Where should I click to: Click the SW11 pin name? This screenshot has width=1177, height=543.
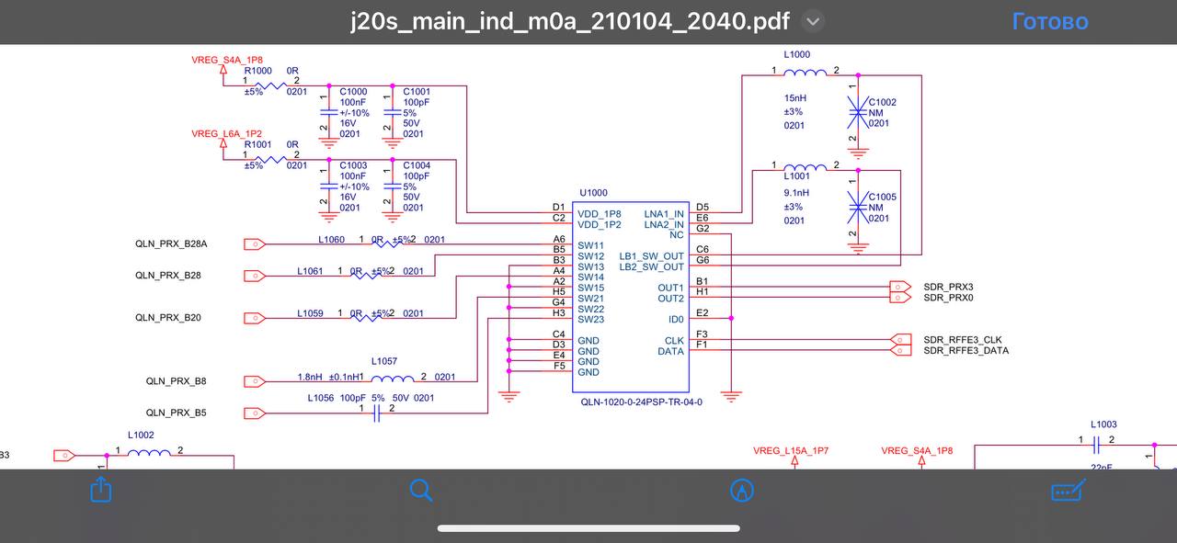coord(591,245)
